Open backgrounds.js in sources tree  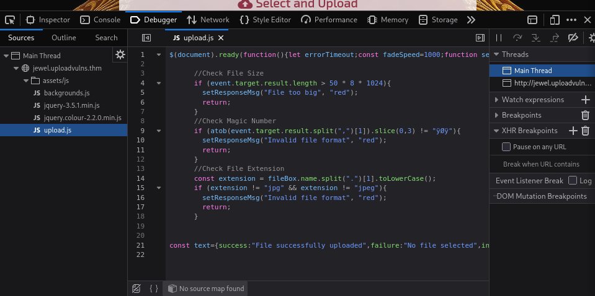pos(67,93)
